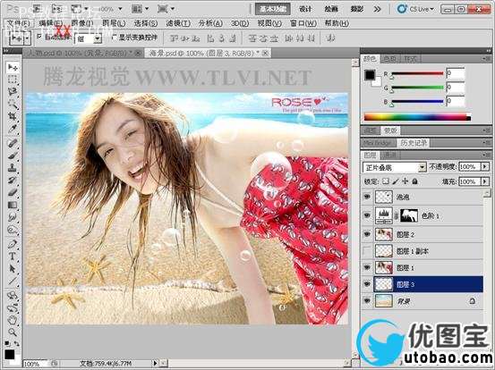This screenshot has height=370, width=495.
Task: Hide the 图层 1 layer
Action: tap(367, 267)
